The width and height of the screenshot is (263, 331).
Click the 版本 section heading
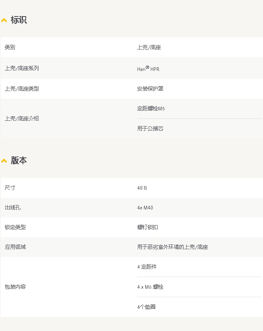(x=18, y=161)
